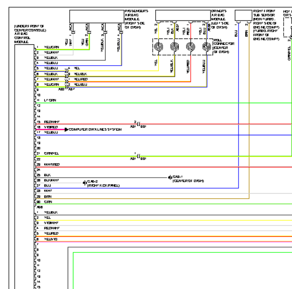Click the G-AB-2 Right Kick Panel ground label
The height and width of the screenshot is (289, 292).
coord(103,183)
